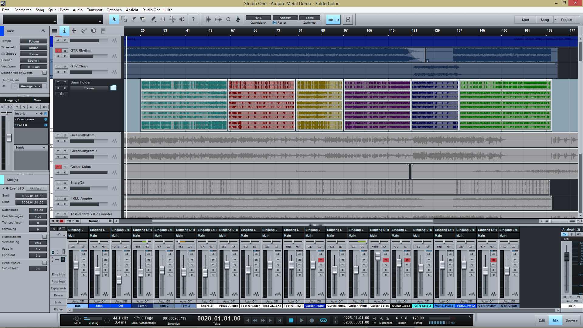Click the Start page button
This screenshot has height=328, width=583.
coord(525,20)
